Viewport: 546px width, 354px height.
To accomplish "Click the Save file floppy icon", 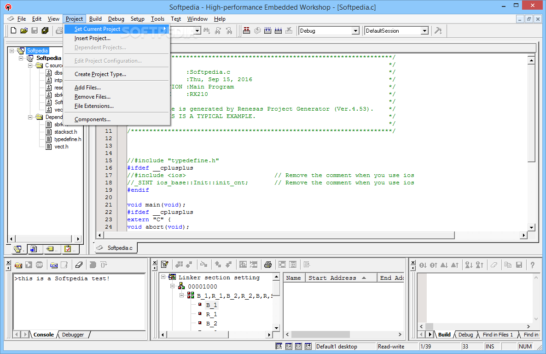I will click(35, 31).
